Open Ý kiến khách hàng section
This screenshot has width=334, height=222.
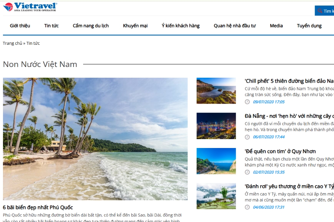point(181,26)
